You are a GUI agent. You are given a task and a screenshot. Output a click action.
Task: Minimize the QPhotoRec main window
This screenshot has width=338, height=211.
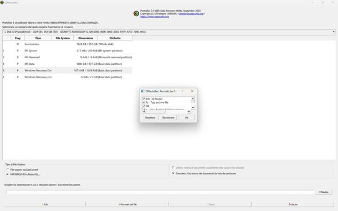(x=313, y=2)
